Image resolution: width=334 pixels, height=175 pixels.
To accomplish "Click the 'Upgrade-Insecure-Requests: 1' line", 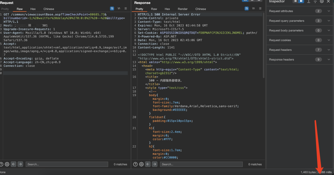I will (x=29, y=29).
